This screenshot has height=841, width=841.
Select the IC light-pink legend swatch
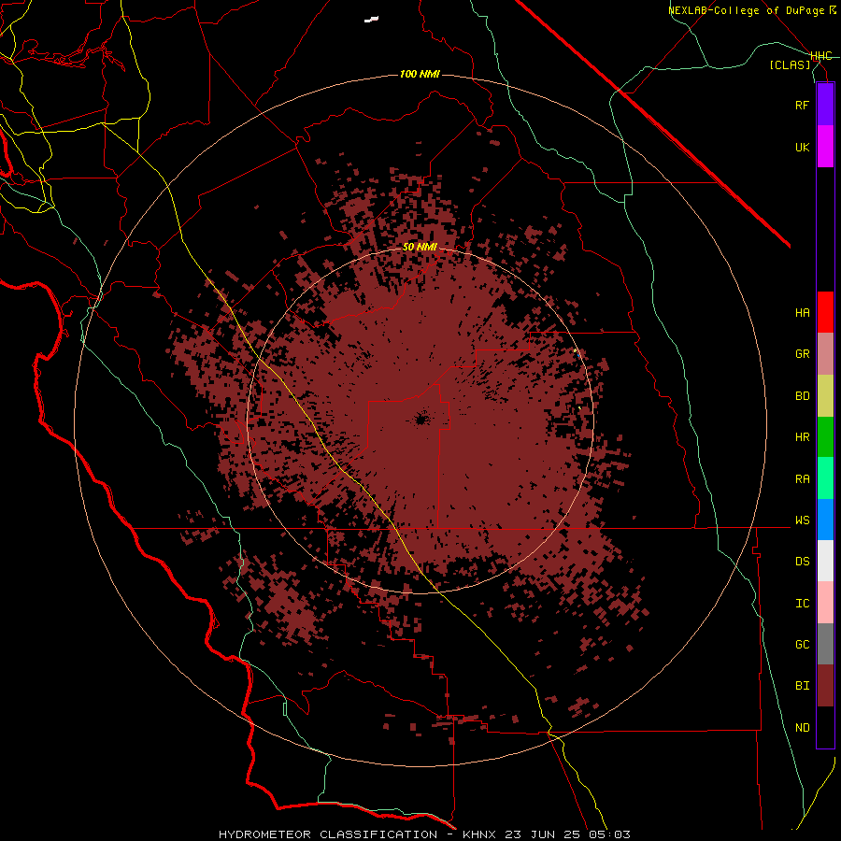(x=825, y=603)
